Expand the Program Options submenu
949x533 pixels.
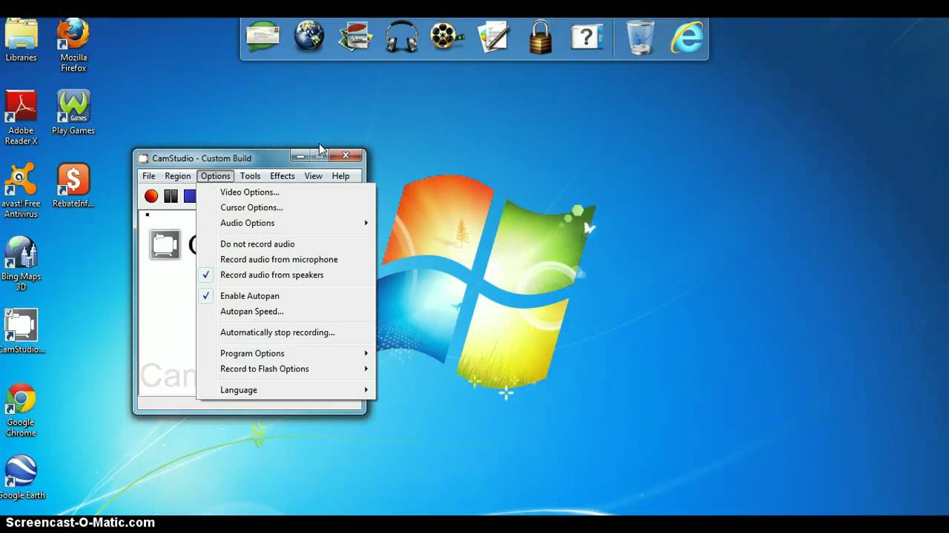pos(286,353)
